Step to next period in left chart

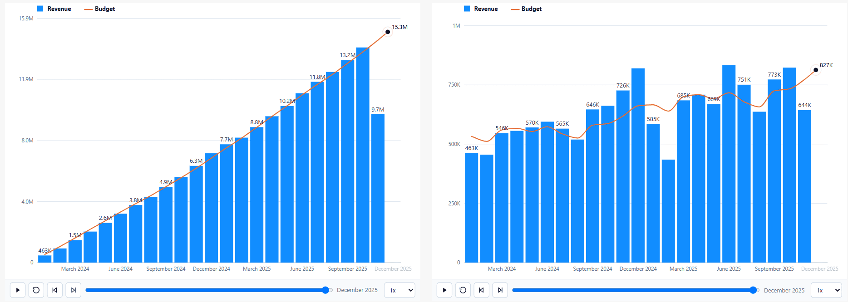point(74,290)
